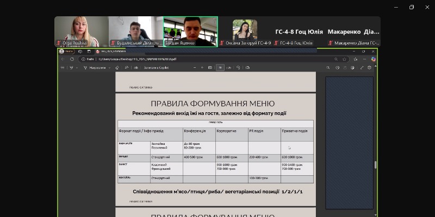Open the PDF table of contents sidebar

click(63, 67)
